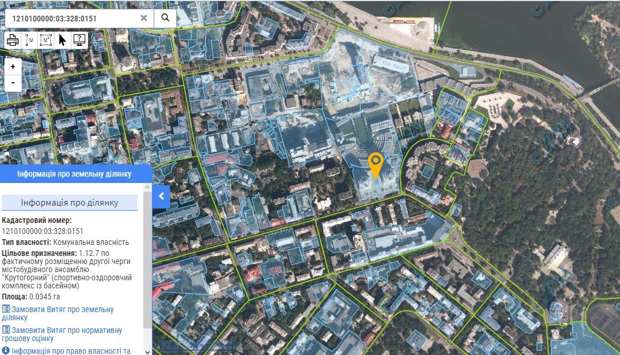The image size is (620, 355).
Task: Collapse the info panel with left chevron
Action: point(161,196)
